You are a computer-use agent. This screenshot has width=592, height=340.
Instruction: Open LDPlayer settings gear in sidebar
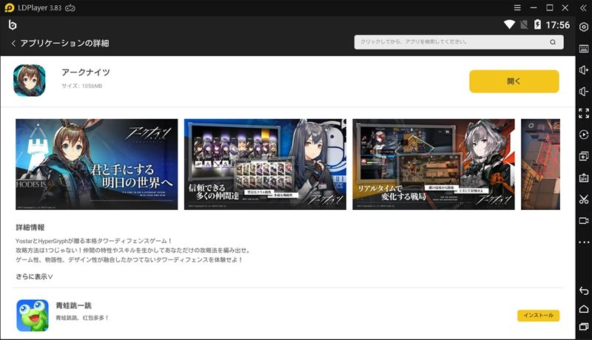click(x=584, y=27)
